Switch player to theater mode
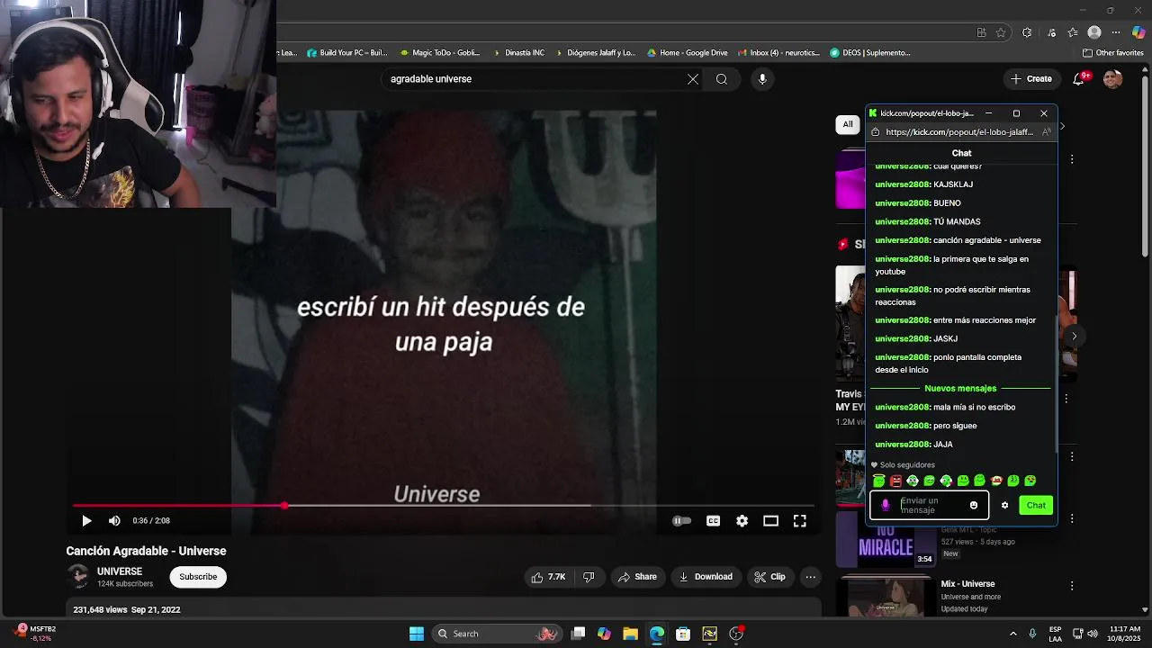The height and width of the screenshot is (648, 1152). (770, 520)
